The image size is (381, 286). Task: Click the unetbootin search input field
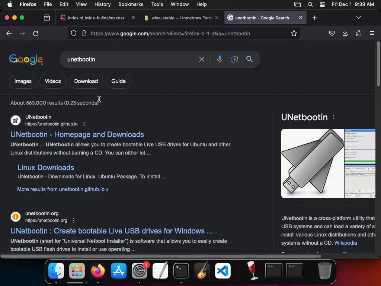tap(131, 59)
